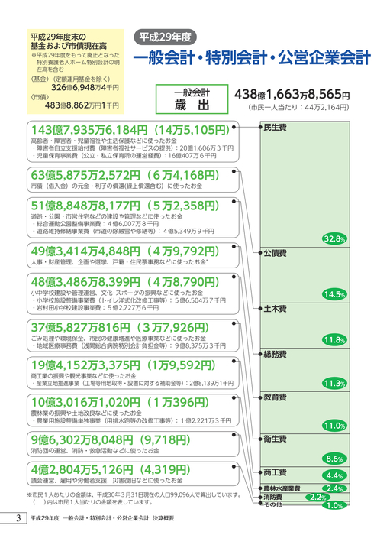Image resolution: width=377 pixels, height=535 pixels.
Task: Click the 32.8% percentage badge
Action: pyautogui.click(x=334, y=238)
